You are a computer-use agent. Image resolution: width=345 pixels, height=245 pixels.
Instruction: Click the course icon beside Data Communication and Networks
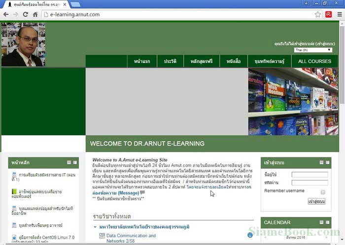point(102,236)
